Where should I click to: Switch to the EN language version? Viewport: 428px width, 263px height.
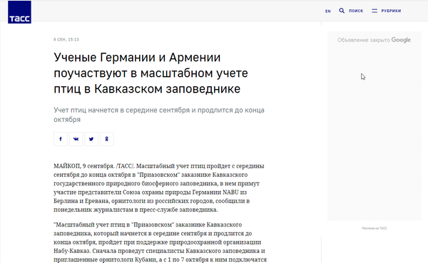328,11
